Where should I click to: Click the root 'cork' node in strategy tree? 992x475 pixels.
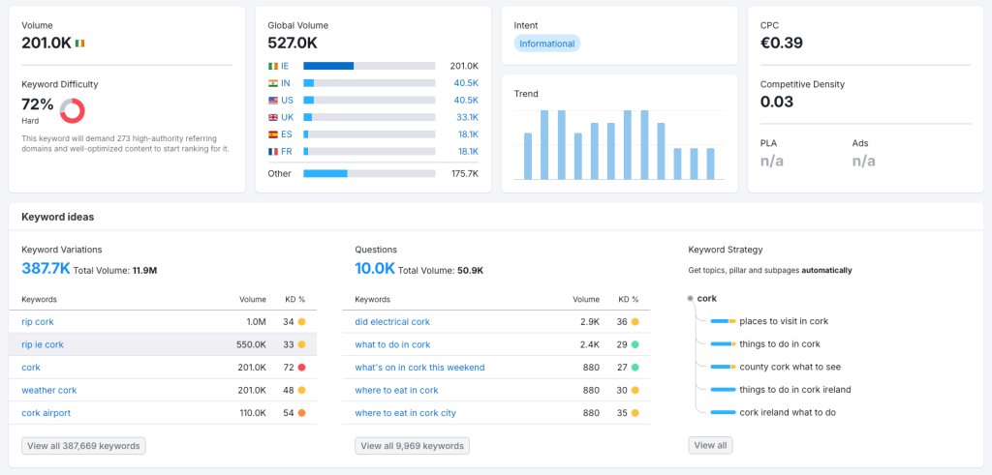706,298
